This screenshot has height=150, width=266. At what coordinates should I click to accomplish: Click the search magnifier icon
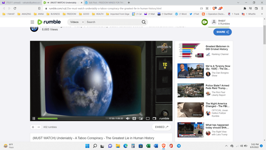[144, 22]
